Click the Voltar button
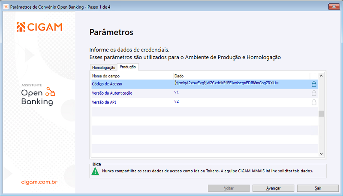Image resolution: width=343 pixels, height=196 pixels. point(229,188)
